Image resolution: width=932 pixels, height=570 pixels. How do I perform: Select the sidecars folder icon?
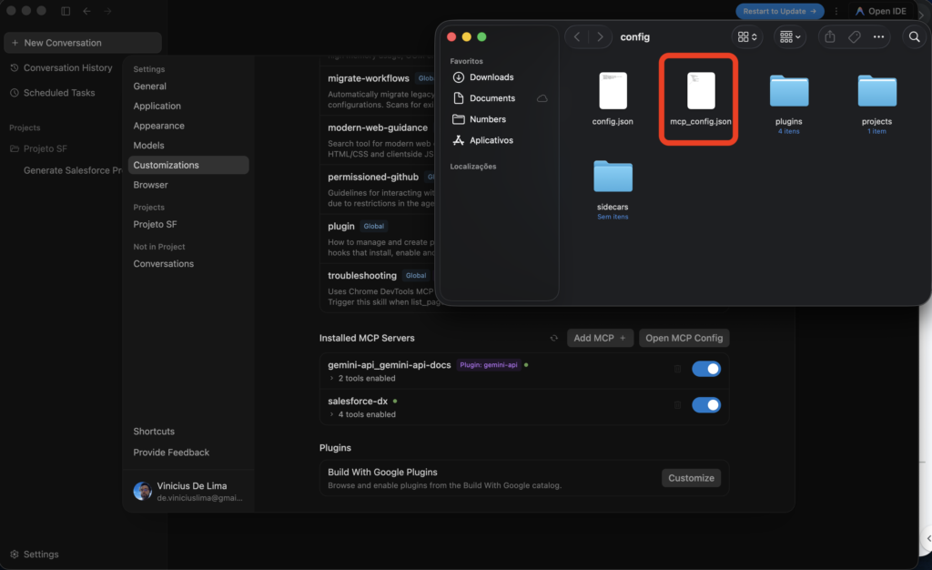pos(613,176)
